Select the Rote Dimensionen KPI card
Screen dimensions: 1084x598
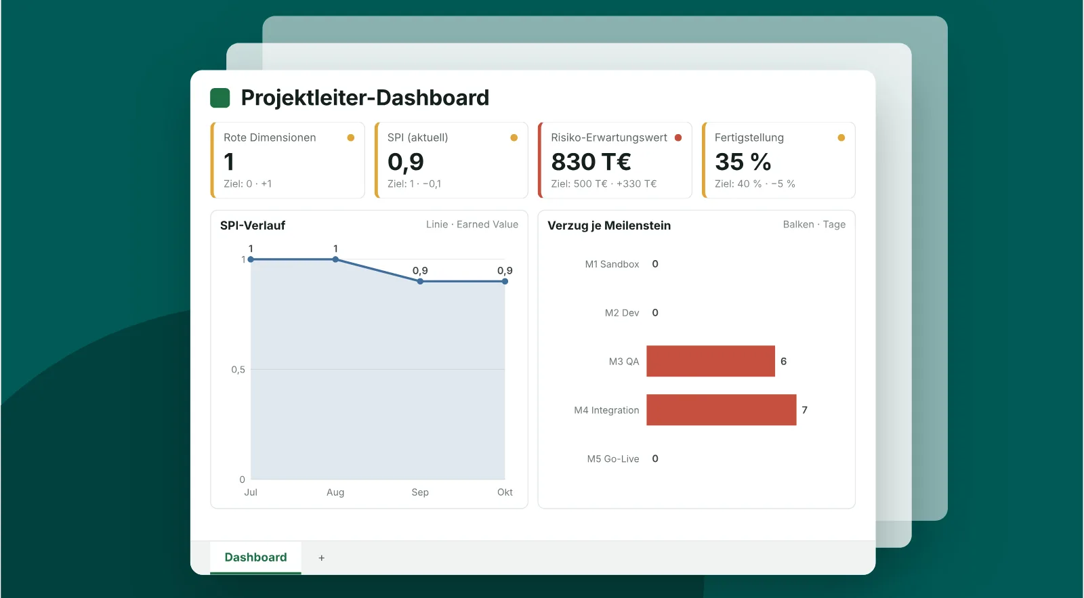[x=288, y=161]
